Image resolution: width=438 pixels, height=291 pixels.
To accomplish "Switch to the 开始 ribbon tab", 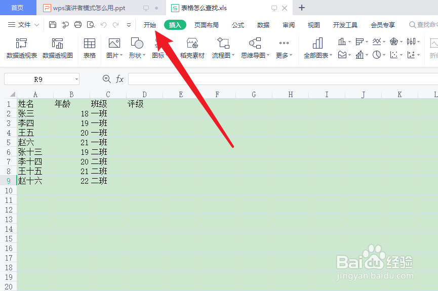I will coord(150,25).
